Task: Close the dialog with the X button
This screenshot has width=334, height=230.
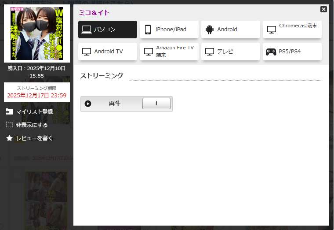Action: (x=323, y=9)
